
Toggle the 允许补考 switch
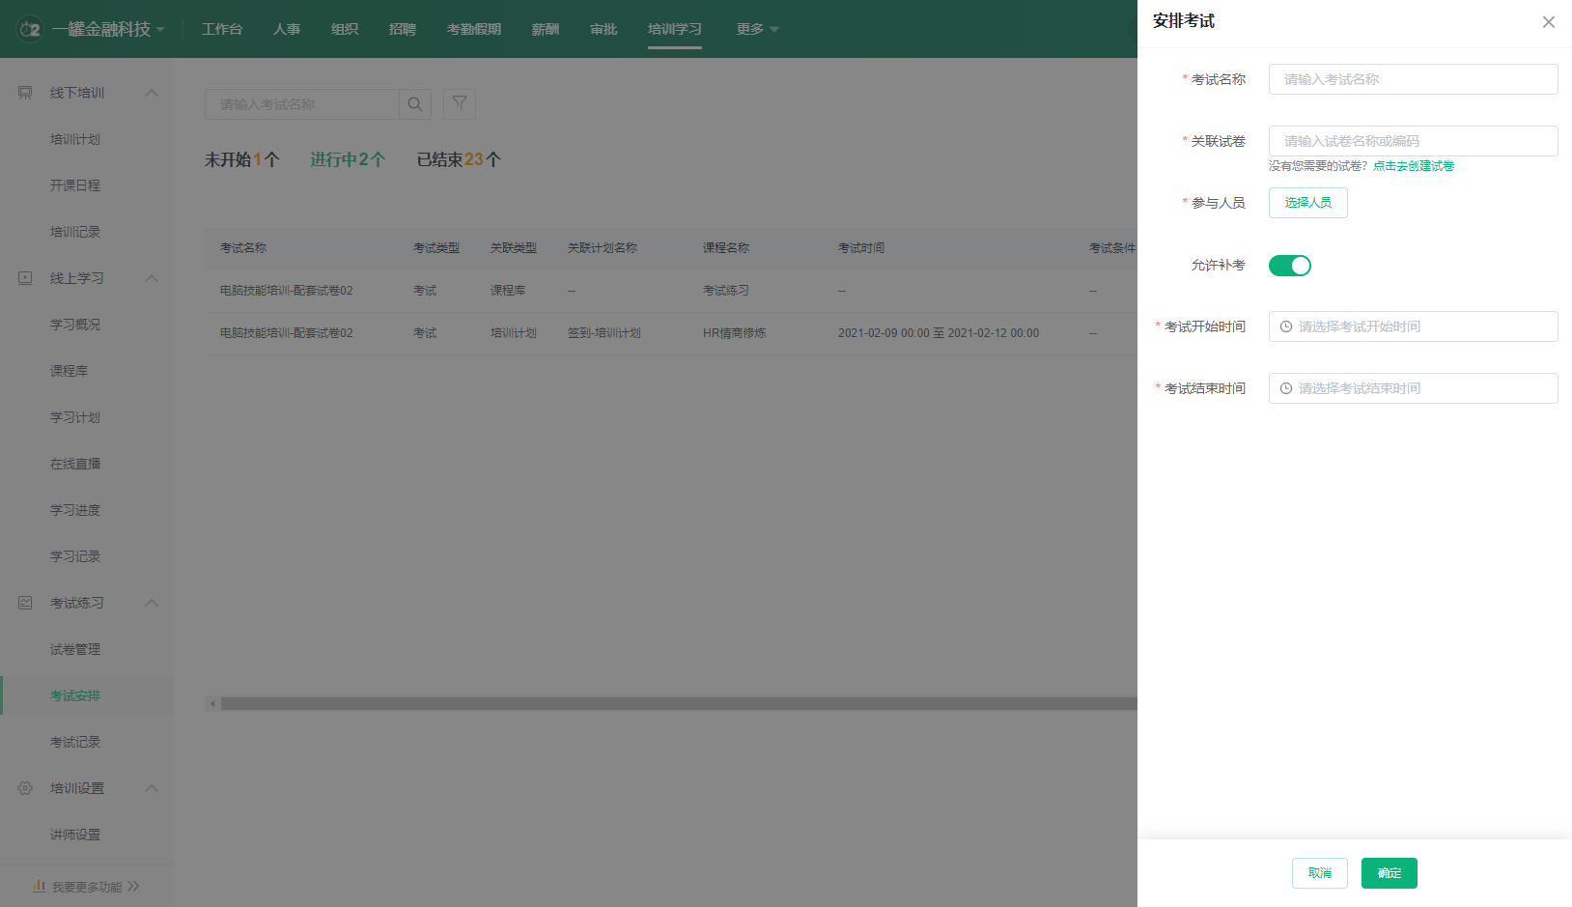pyautogui.click(x=1289, y=266)
